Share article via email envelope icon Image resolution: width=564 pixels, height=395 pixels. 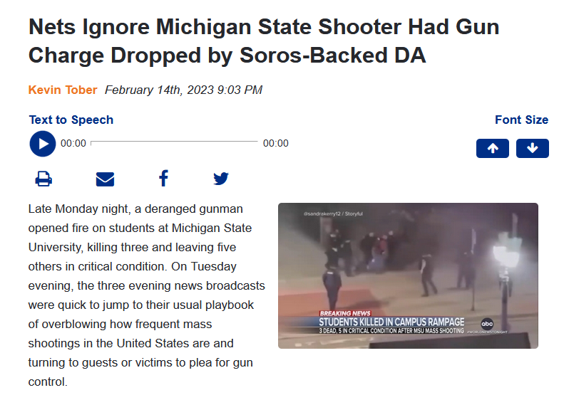point(105,179)
